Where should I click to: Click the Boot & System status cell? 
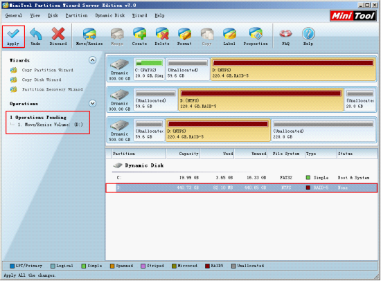(353, 178)
